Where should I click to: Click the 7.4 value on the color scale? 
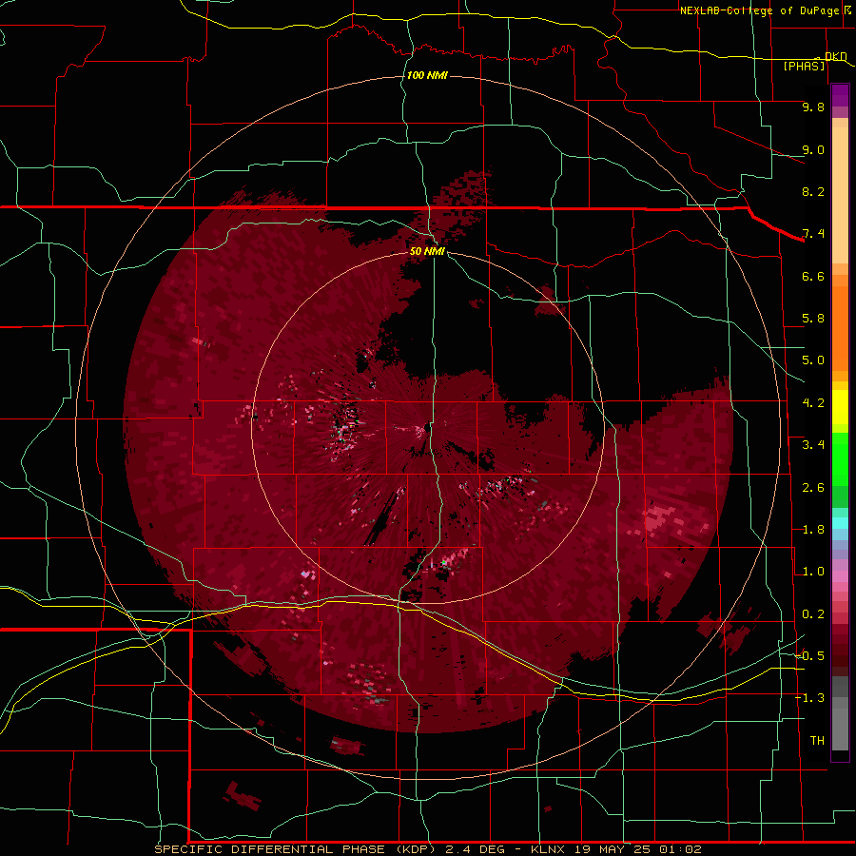[x=813, y=234]
